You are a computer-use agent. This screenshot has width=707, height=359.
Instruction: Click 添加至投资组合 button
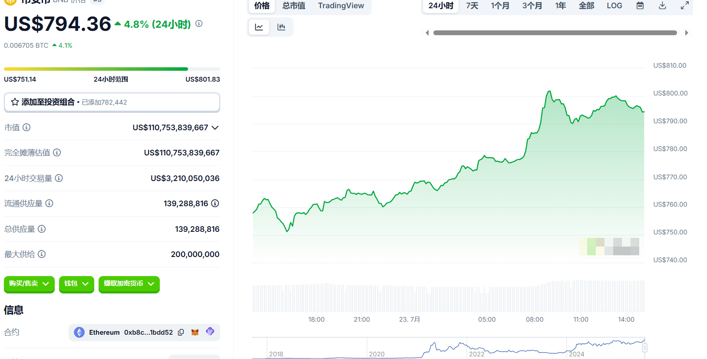coord(112,102)
